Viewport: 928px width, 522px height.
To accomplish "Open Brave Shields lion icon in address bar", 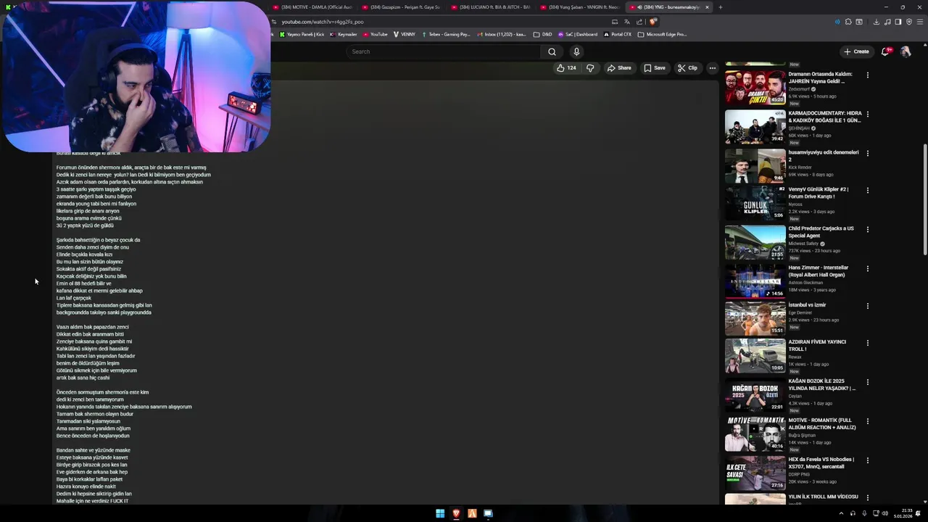I will coord(653,22).
